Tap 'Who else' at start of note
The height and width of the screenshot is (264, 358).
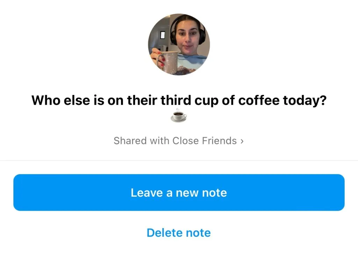point(61,100)
